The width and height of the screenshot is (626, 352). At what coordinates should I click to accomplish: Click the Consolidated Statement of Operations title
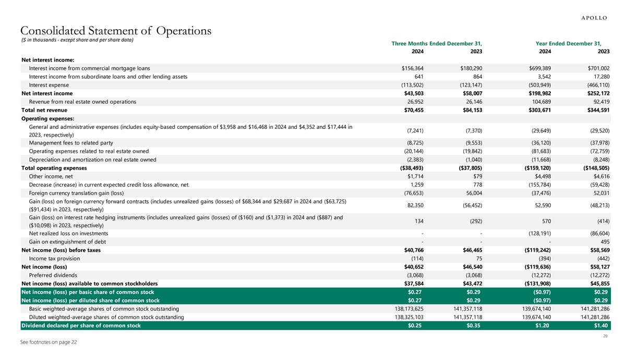116,31
